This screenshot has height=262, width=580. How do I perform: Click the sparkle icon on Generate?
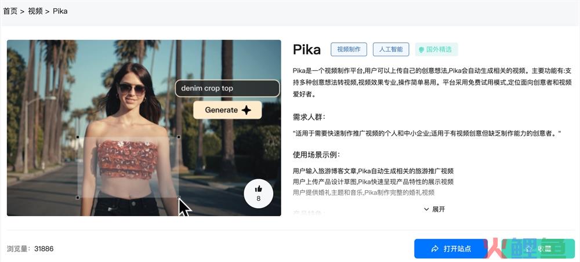click(x=246, y=110)
